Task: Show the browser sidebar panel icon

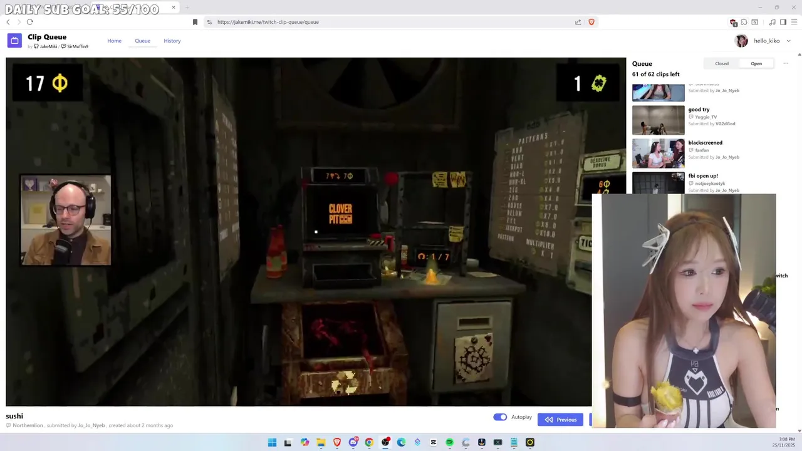Action: [x=783, y=22]
